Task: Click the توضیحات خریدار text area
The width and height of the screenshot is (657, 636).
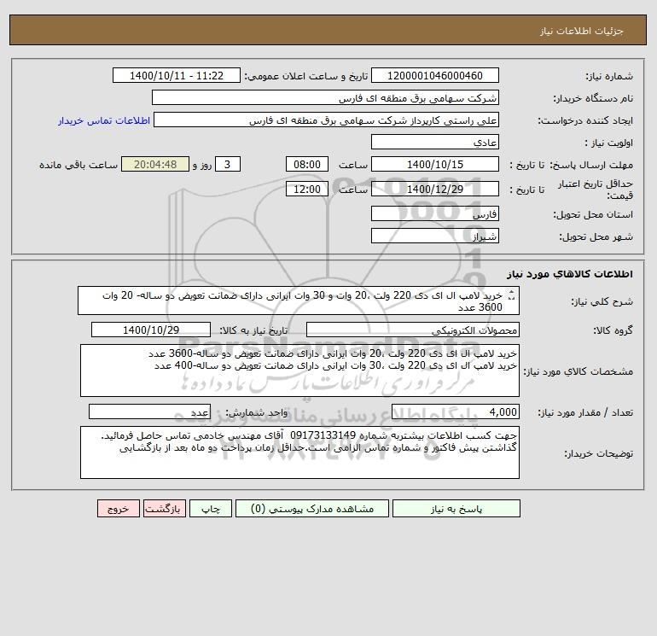Action: 299,452
